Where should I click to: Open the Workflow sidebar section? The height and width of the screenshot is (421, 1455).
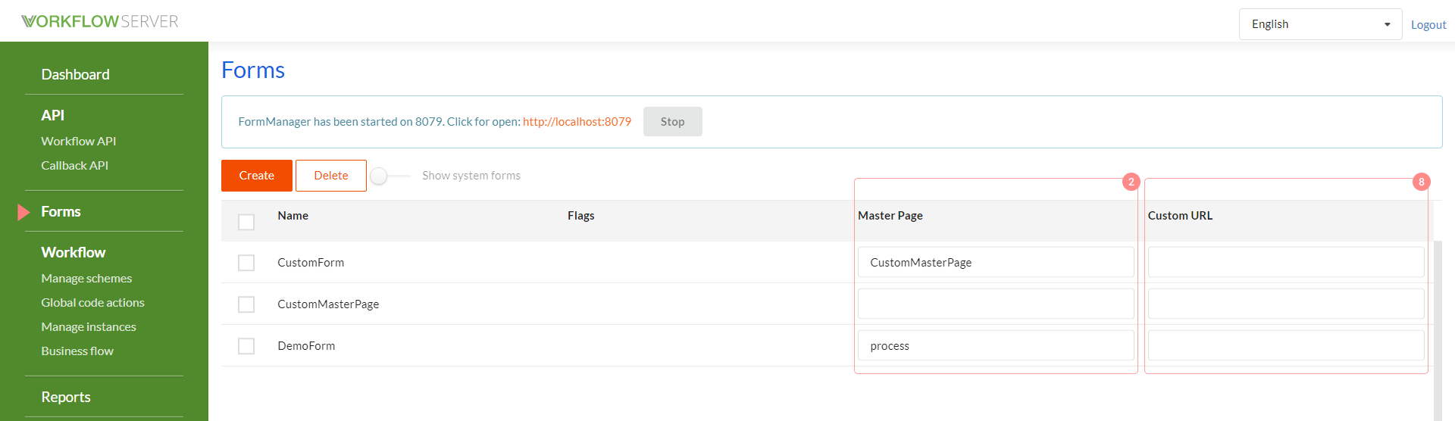(x=73, y=252)
